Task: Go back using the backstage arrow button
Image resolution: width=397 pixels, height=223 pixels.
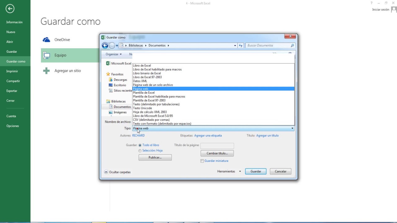Action: coord(10,9)
